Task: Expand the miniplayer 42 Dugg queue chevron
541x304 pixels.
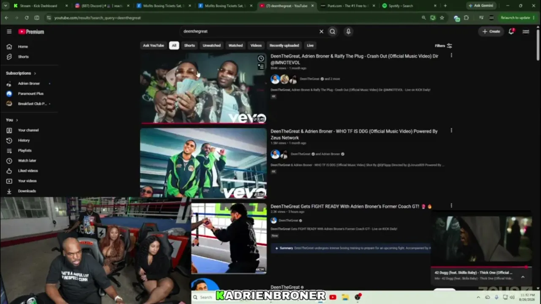Action: (523, 277)
